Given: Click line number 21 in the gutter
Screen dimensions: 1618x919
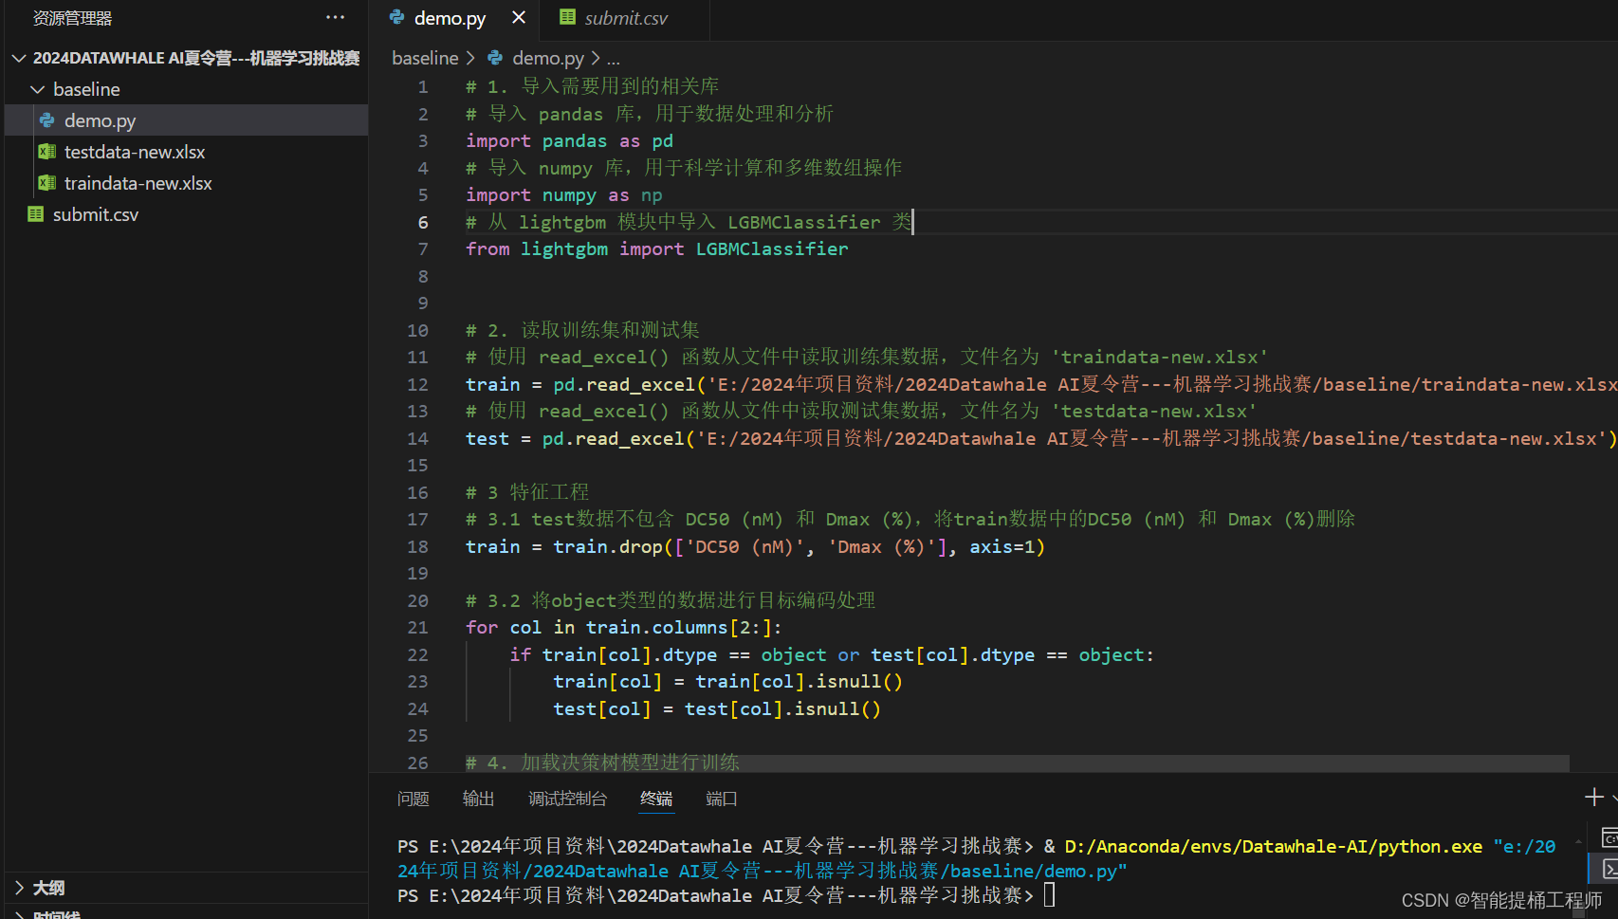Looking at the screenshot, I should (x=418, y=627).
